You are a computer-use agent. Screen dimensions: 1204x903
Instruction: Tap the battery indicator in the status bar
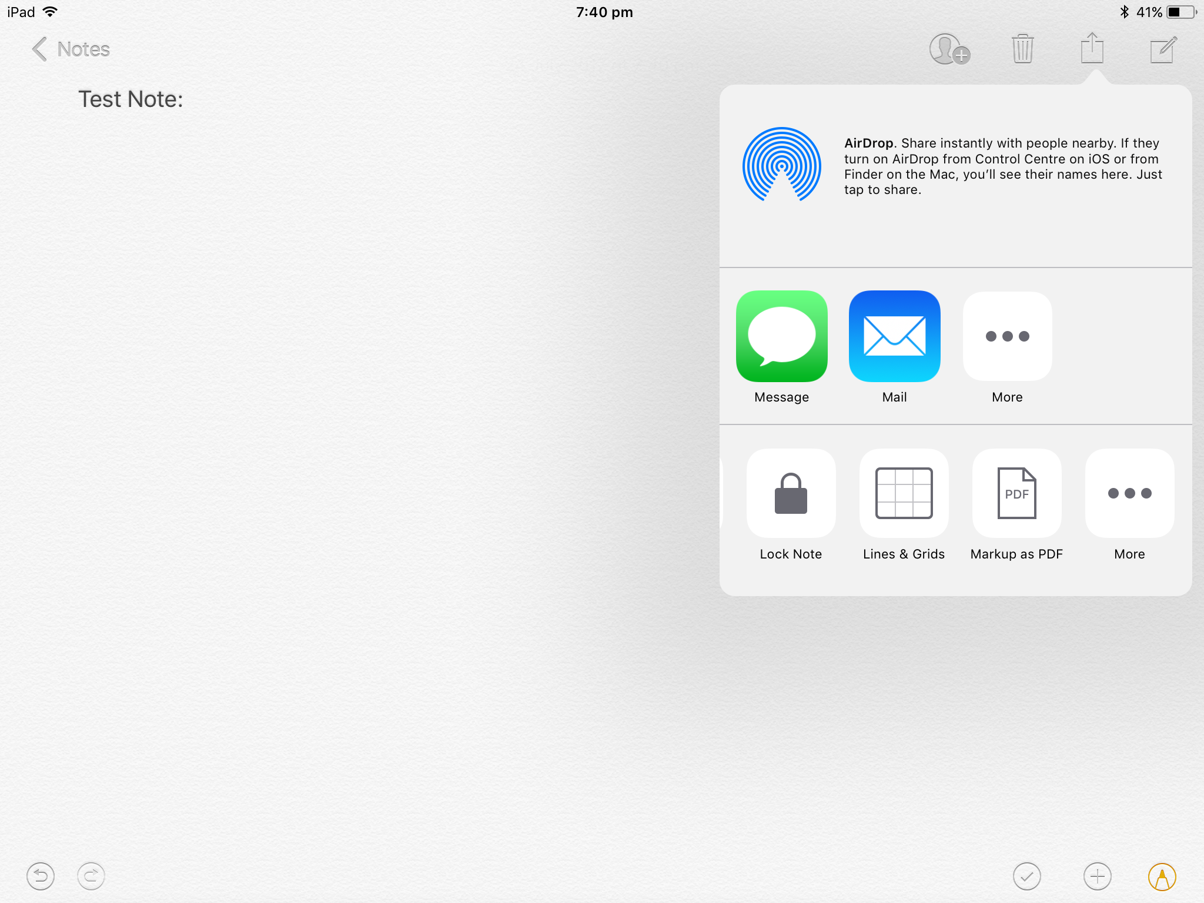(1180, 12)
